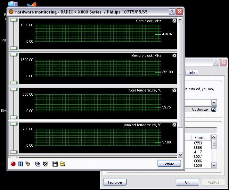Viewport: 229px width, 190px height.
Task: Click the Core temperature value 39.75
Action: click(167, 107)
